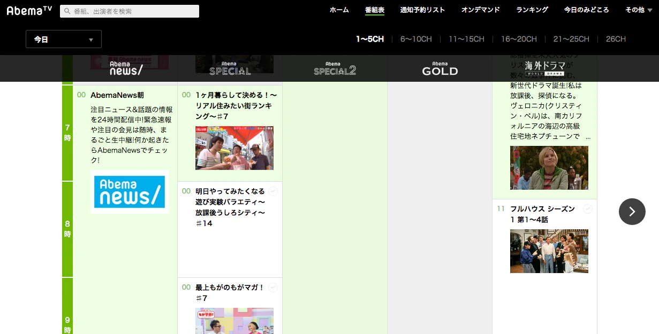Click the Abema SPECIAL2 channel logo header
Image resolution: width=659 pixels, height=334 pixels.
pyautogui.click(x=335, y=68)
